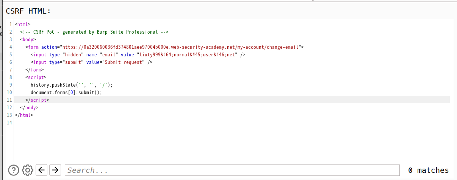
Task: Open the help question mark icon
Action: (14, 170)
